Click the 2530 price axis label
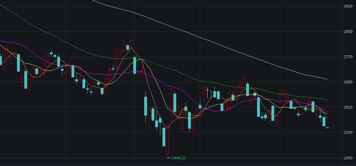 pos(348,133)
